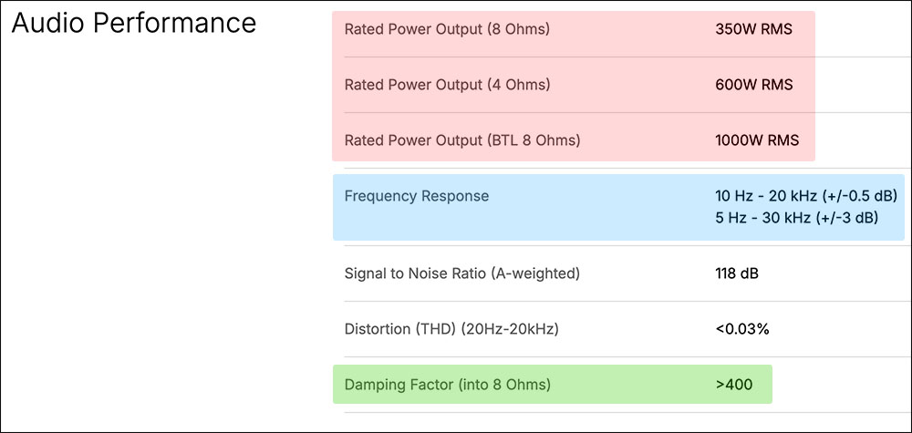Click the green highlighted damping factor row
The height and width of the screenshot is (433, 912).
[553, 384]
